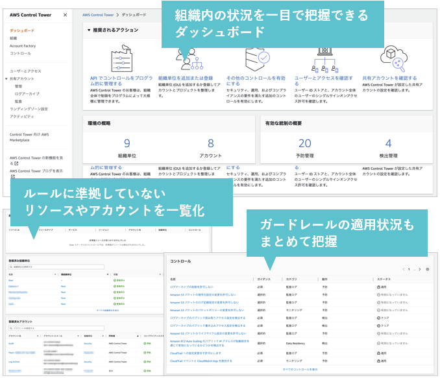Screen dimensions: 440x378
Task: Click the API control factory icon
Action: [x=114, y=59]
